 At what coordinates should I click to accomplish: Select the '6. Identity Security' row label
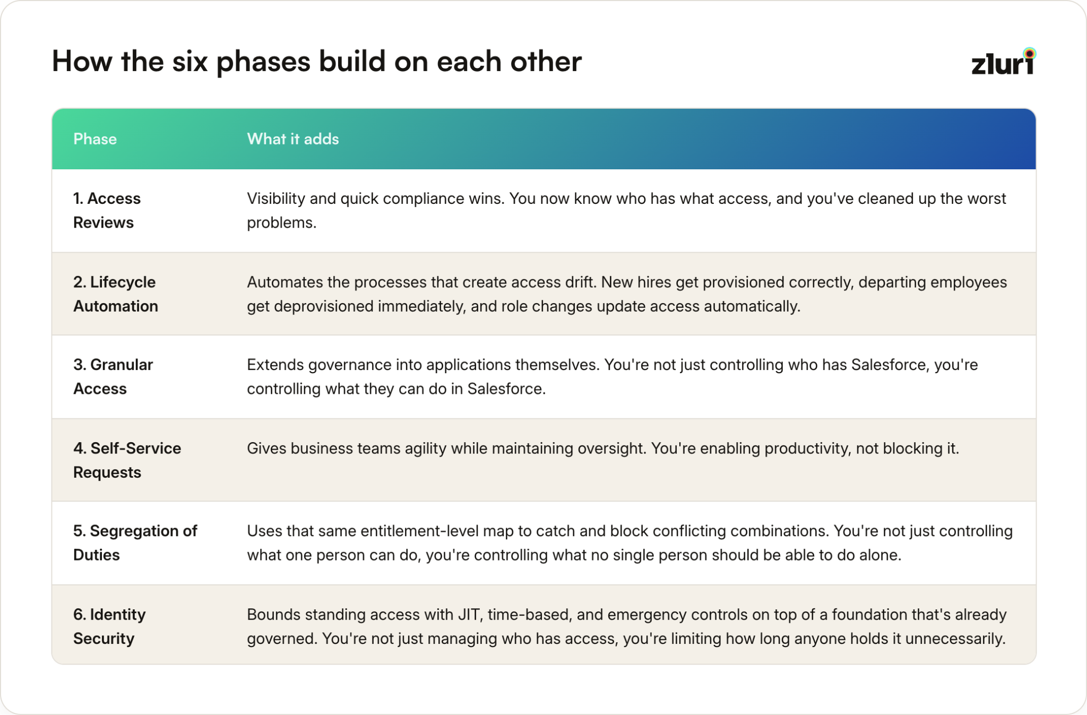[x=109, y=626]
